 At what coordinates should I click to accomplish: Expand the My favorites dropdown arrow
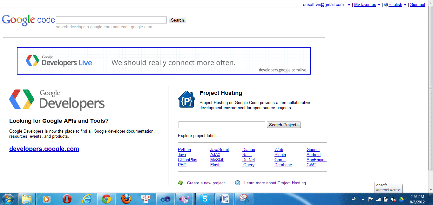point(379,5)
